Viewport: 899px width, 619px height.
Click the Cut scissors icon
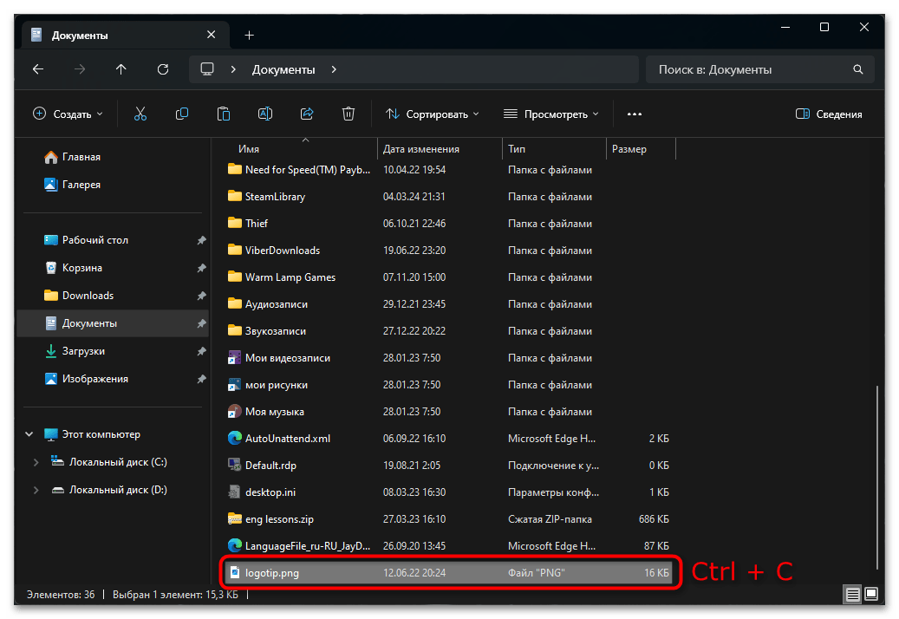click(x=140, y=114)
